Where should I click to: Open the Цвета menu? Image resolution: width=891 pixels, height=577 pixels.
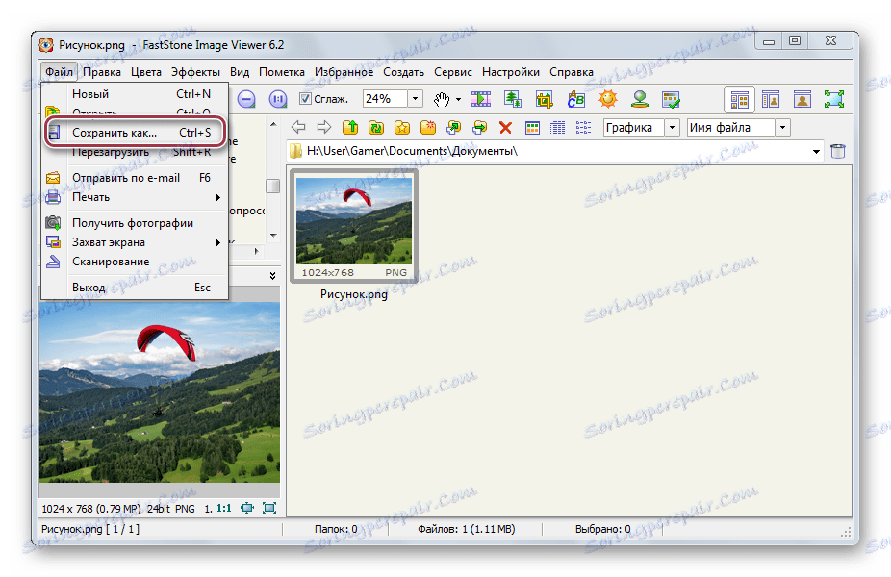pos(146,72)
